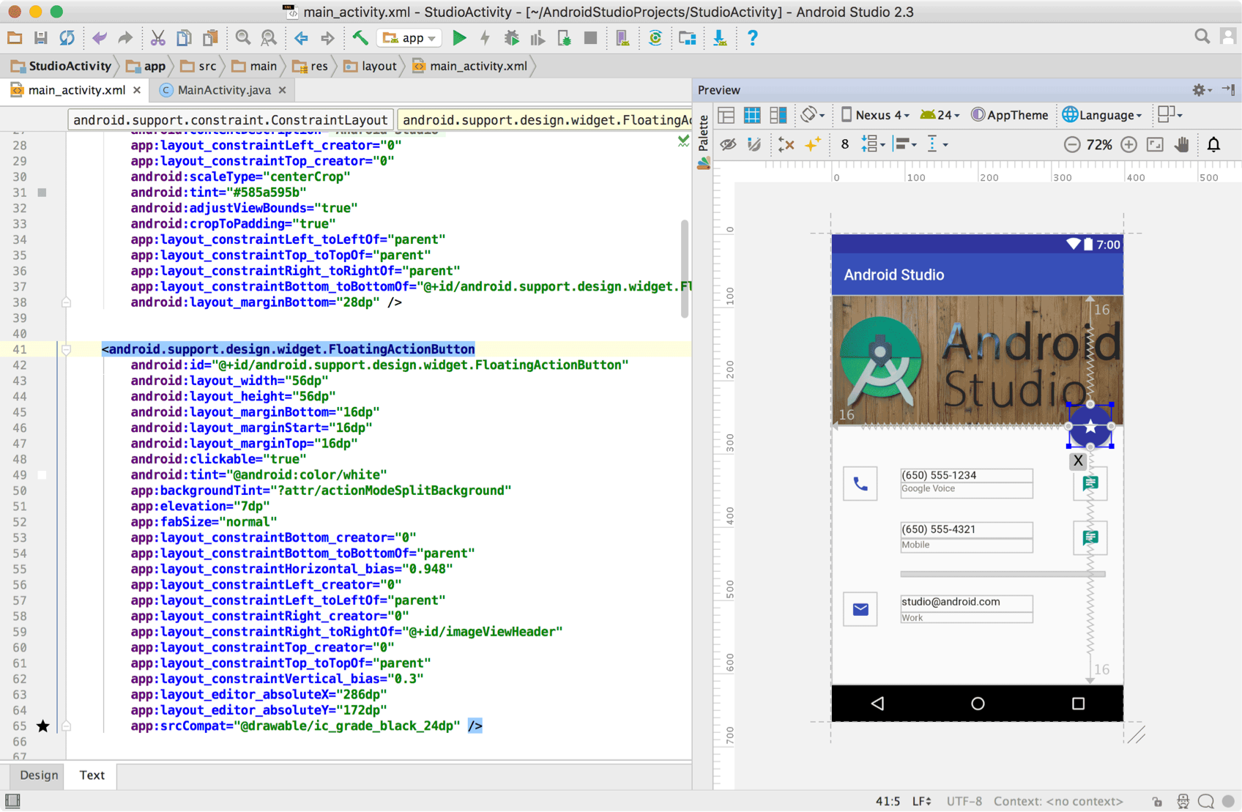Click the Debug app bug icon
Image resolution: width=1242 pixels, height=812 pixels.
click(511, 38)
